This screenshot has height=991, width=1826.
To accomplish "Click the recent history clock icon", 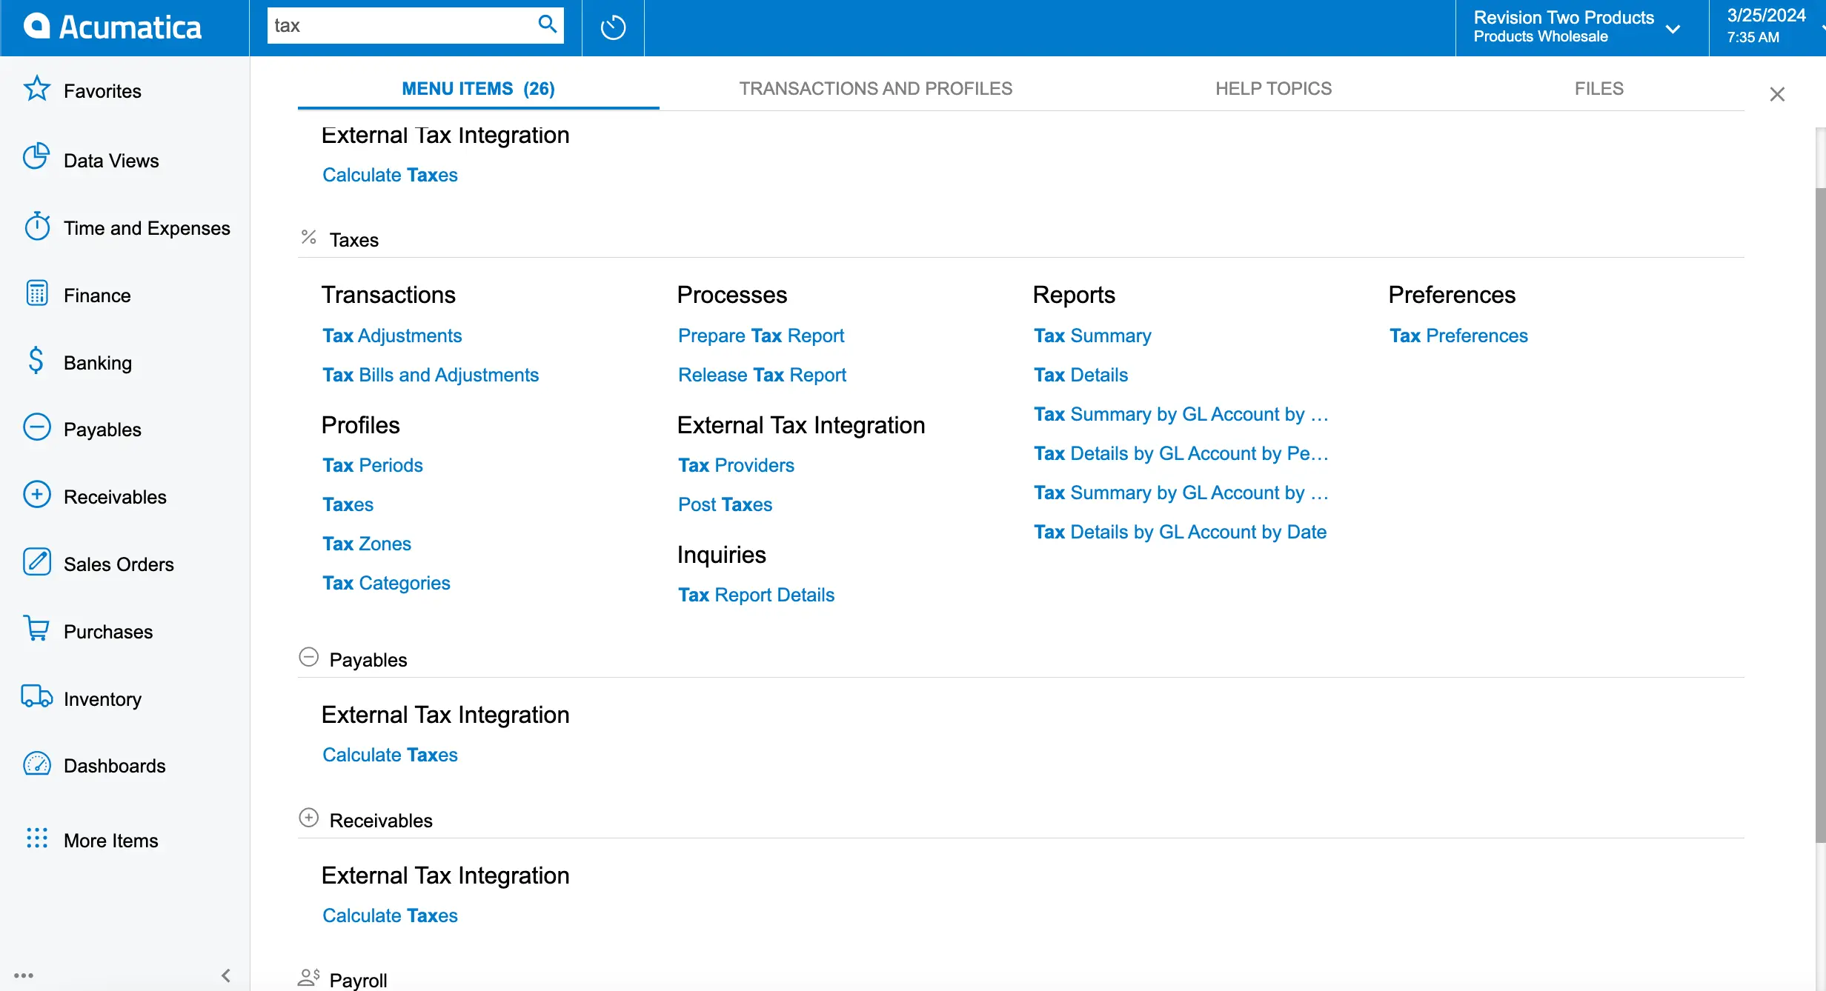I will [x=611, y=27].
